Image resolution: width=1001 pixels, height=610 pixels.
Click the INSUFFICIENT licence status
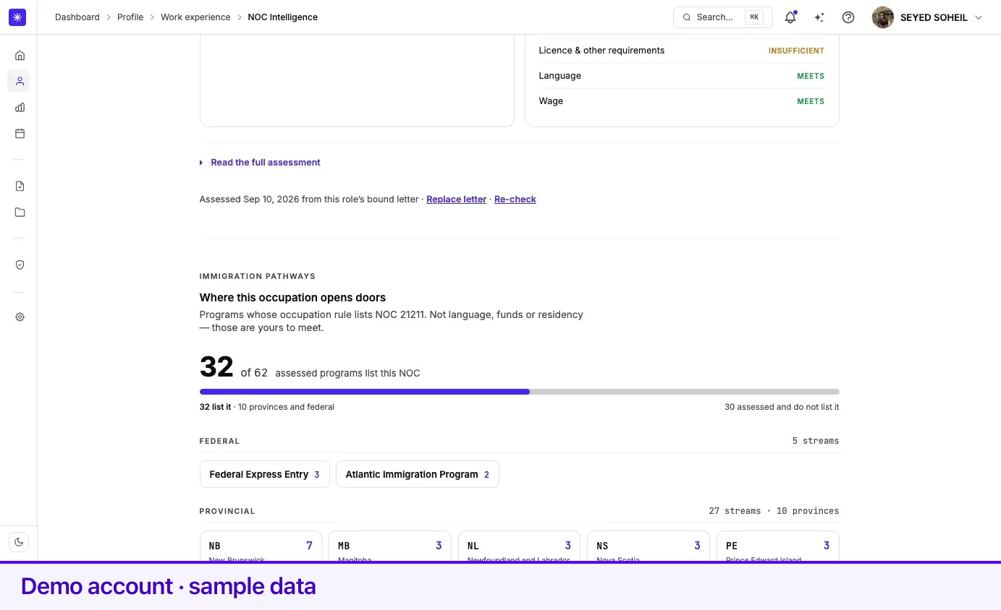point(796,51)
